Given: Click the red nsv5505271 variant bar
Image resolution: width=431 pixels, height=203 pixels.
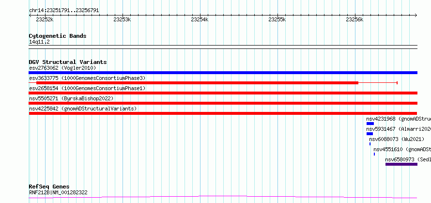Looking at the screenshot, I should [x=223, y=103].
